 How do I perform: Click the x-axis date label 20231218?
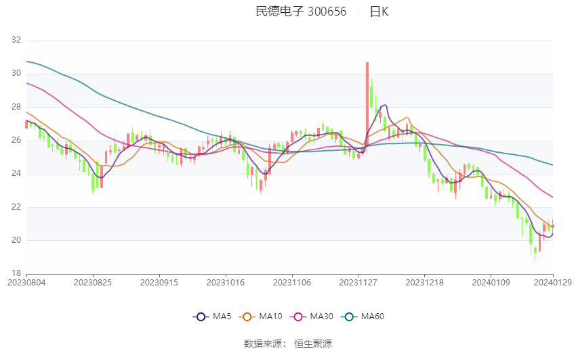pos(425,282)
